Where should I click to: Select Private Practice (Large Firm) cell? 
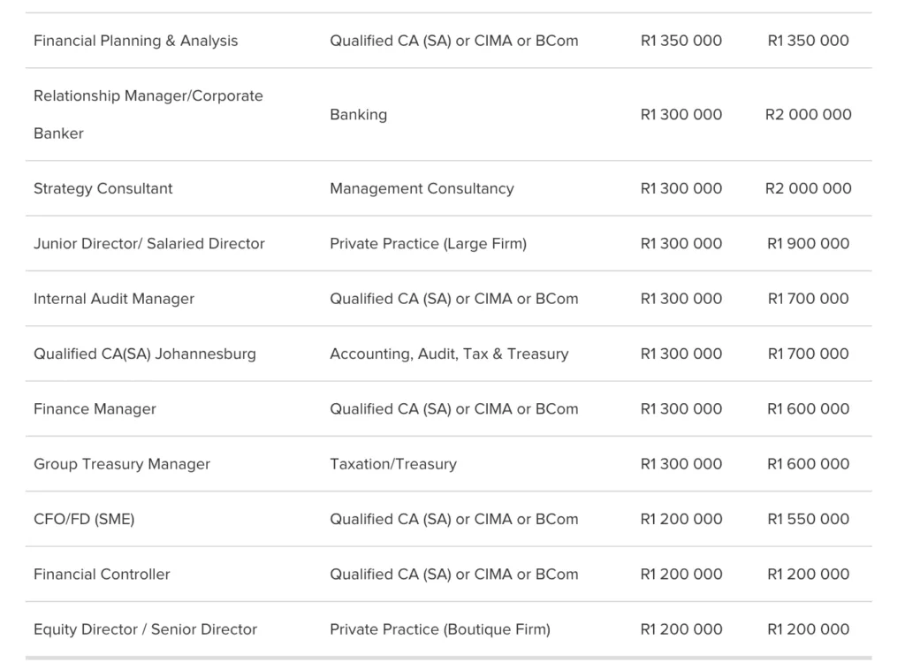click(x=429, y=244)
